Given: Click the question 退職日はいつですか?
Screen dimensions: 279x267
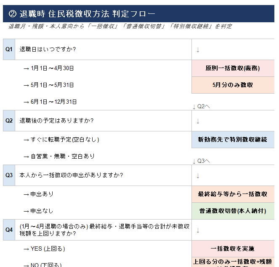Looking at the screenshot, I should pyautogui.click(x=48, y=49).
